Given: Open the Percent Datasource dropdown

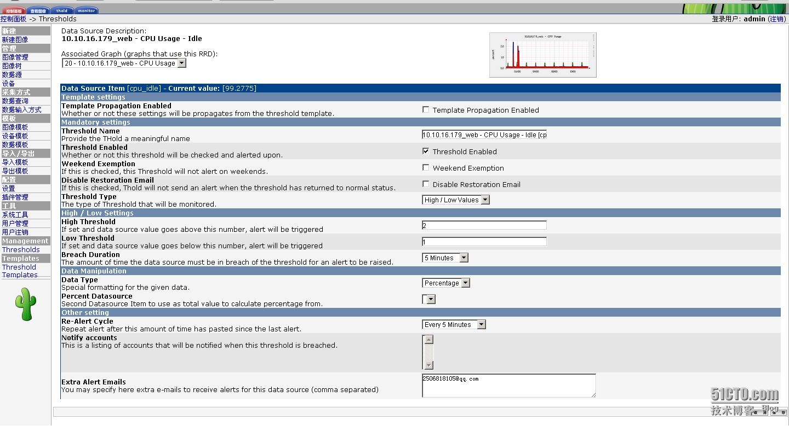Looking at the screenshot, I should click(x=429, y=299).
